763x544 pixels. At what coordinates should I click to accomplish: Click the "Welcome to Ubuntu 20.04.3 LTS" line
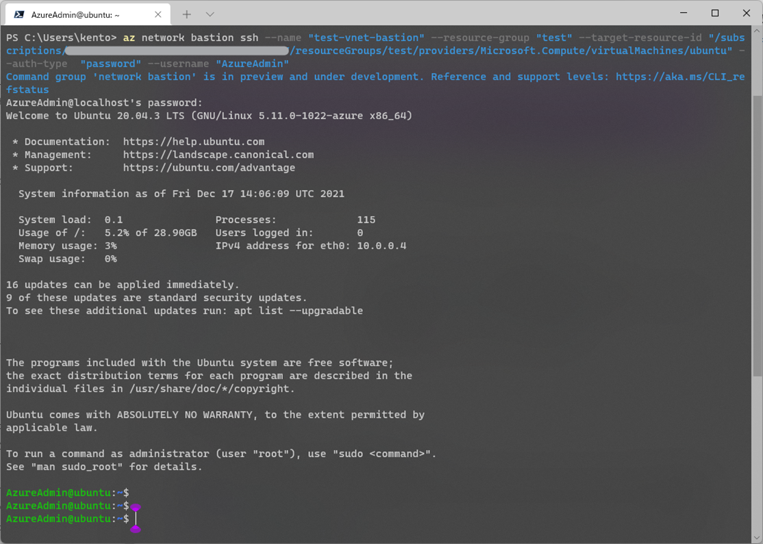pyautogui.click(x=209, y=116)
